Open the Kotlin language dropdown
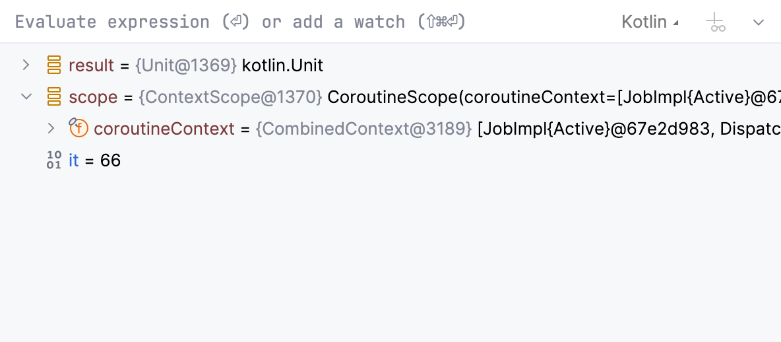 [x=650, y=22]
